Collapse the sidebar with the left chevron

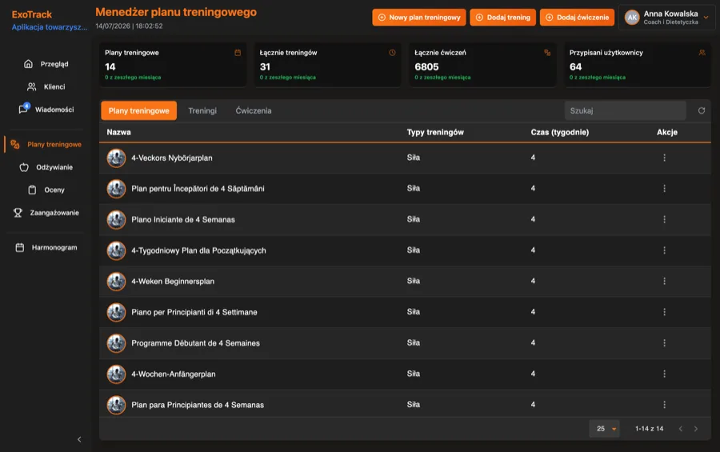coord(79,439)
